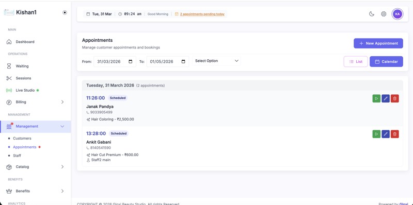
Task: Click the Benefits crown icon
Action: tap(9, 191)
